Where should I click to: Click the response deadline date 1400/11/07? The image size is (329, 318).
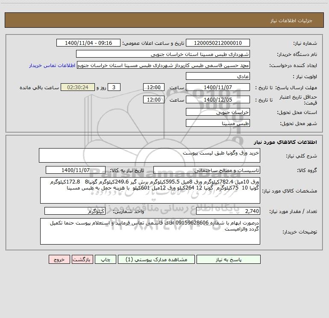[218, 87]
